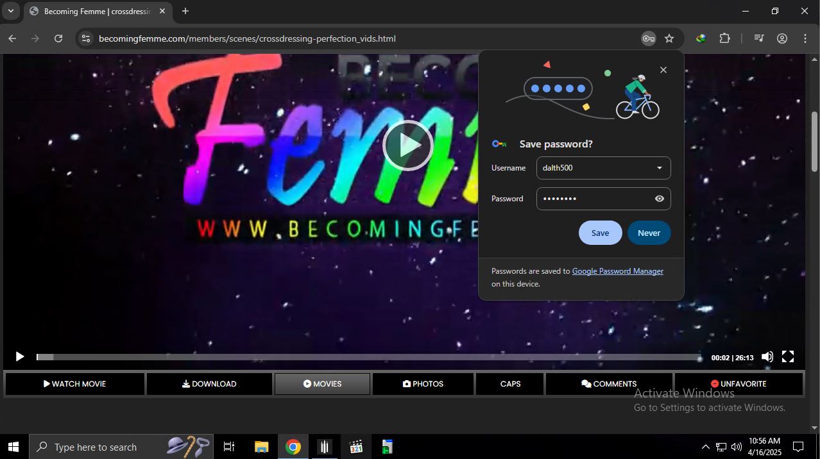Select the CAPS tab

[510, 384]
